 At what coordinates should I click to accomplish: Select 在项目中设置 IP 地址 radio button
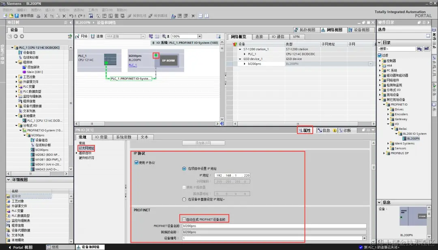tap(184, 168)
